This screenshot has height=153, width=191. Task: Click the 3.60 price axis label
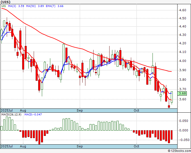(183, 99)
